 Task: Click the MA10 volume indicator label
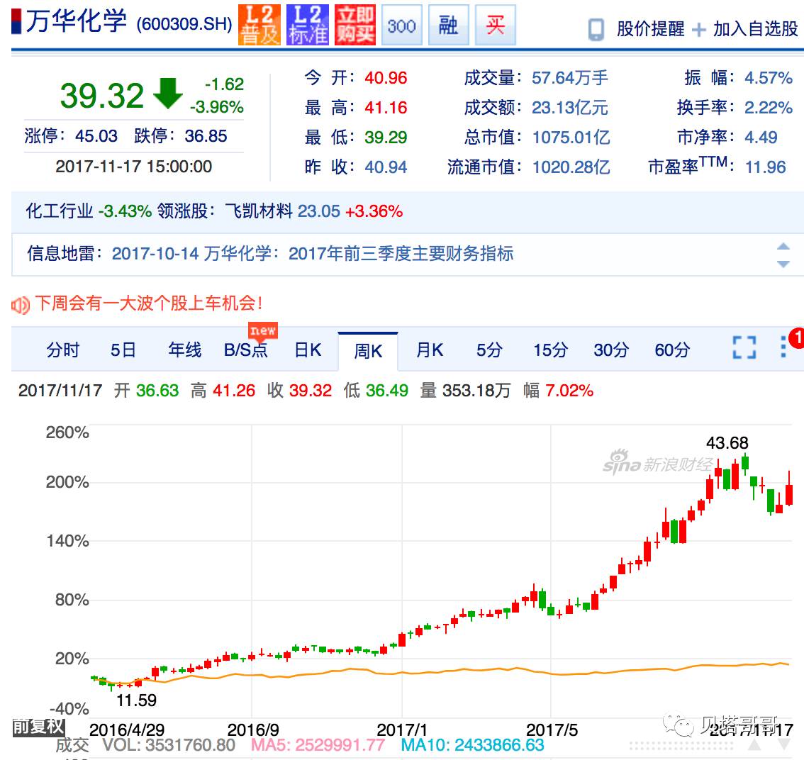472,744
